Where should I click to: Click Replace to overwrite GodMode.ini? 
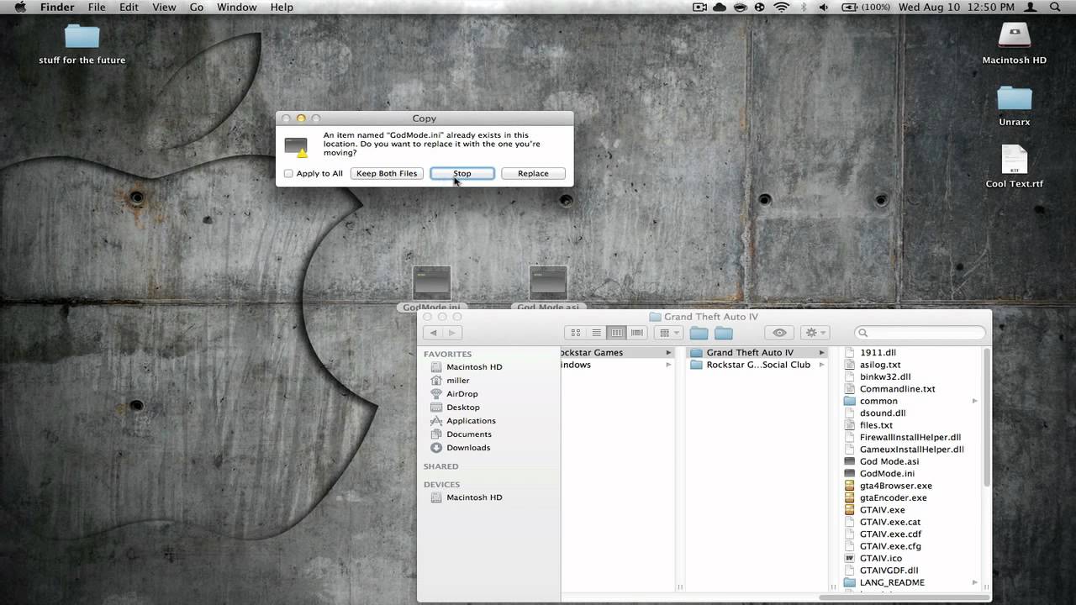tap(533, 173)
